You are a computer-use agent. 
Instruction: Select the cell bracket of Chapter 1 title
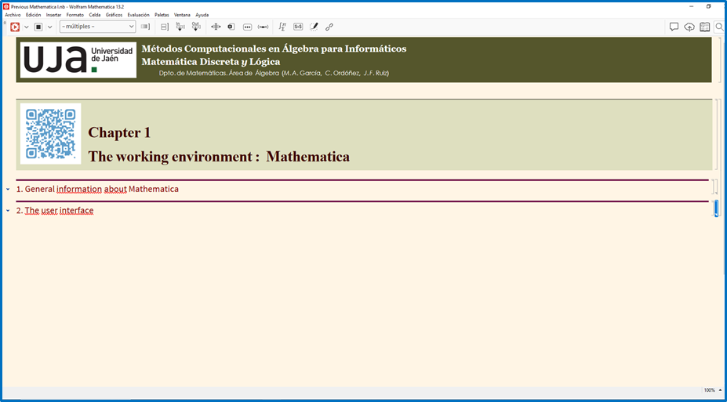tap(716, 134)
